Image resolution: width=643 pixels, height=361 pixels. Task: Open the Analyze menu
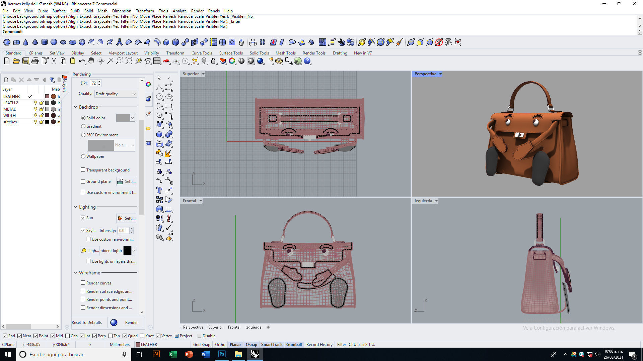point(180,11)
